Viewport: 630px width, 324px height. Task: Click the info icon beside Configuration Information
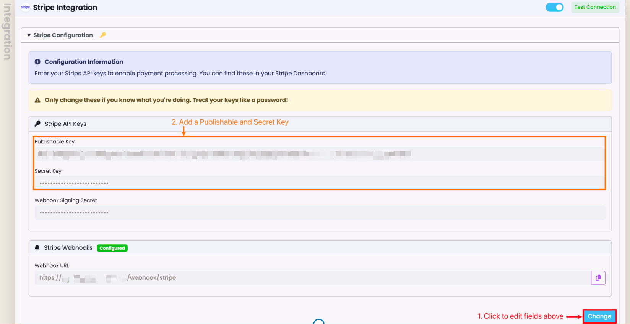pos(37,62)
